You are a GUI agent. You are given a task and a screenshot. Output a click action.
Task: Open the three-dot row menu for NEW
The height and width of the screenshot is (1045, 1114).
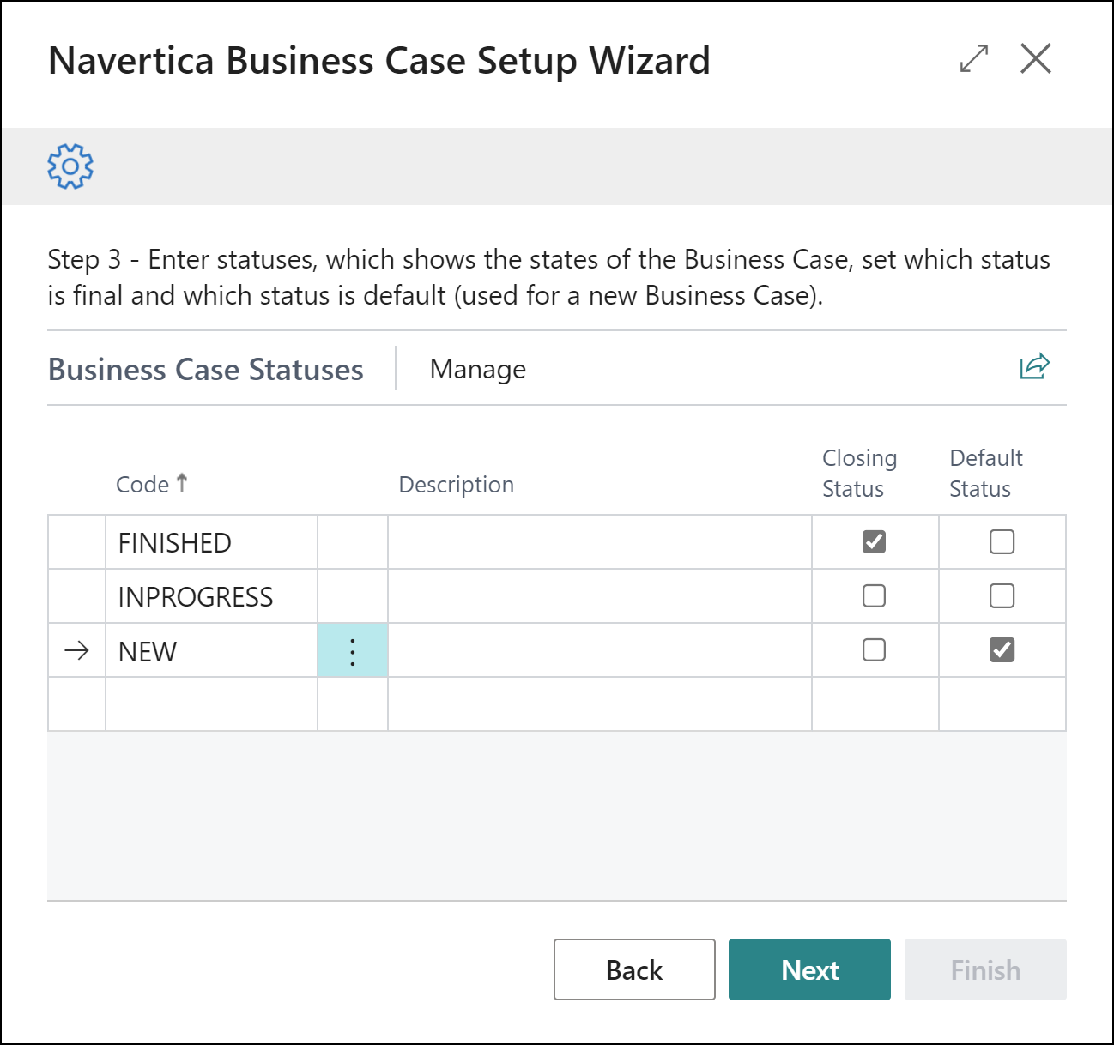click(x=353, y=651)
